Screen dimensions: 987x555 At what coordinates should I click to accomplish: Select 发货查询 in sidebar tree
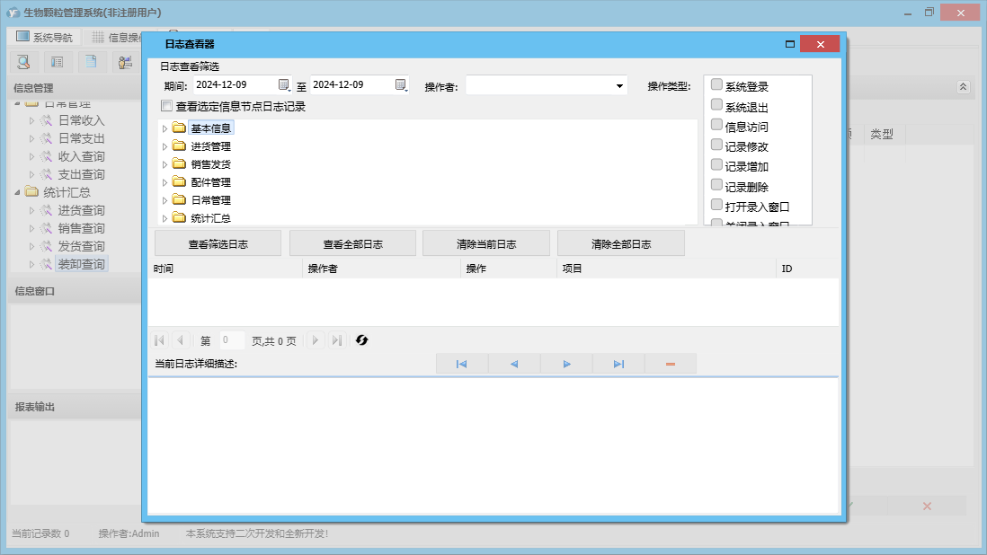81,246
